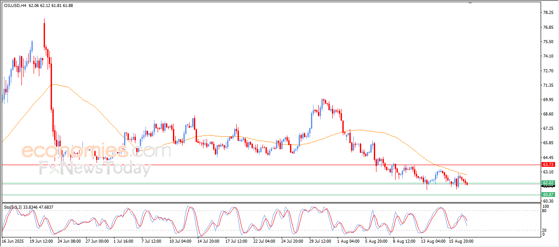559x247 pixels.
Task: Click the 19 Jun 12:00 time label
Action: [41, 241]
